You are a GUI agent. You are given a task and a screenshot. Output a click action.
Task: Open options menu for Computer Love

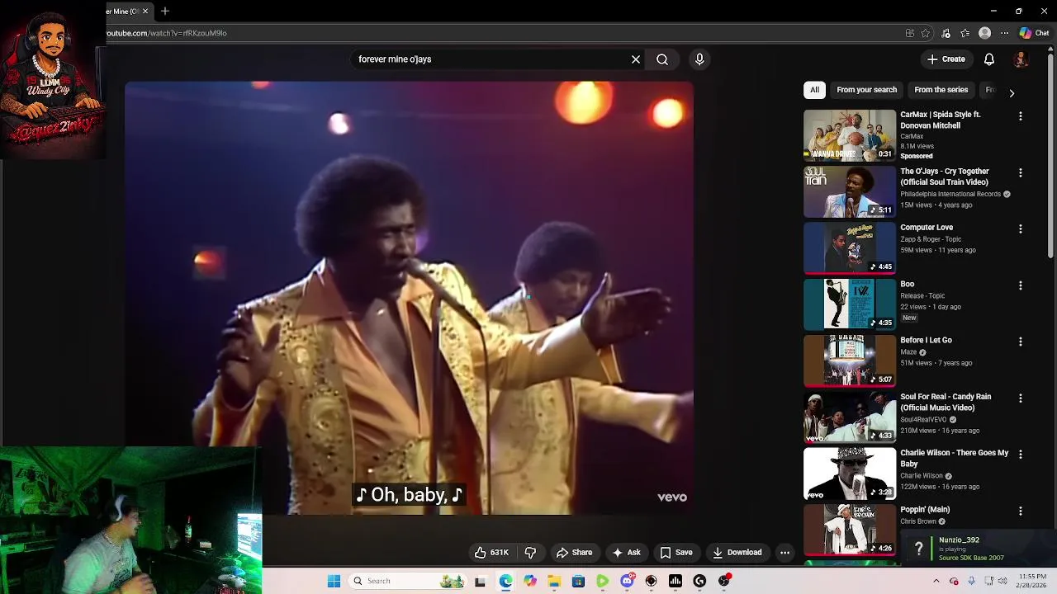pos(1021,229)
